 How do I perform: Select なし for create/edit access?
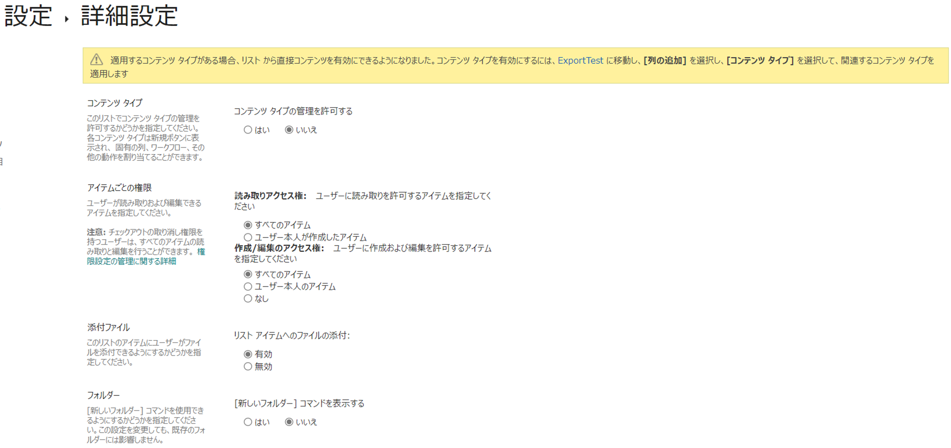click(248, 299)
